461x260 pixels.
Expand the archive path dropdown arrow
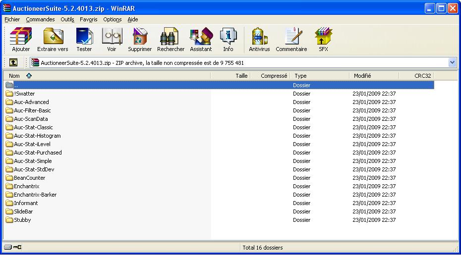pyautogui.click(x=452, y=62)
